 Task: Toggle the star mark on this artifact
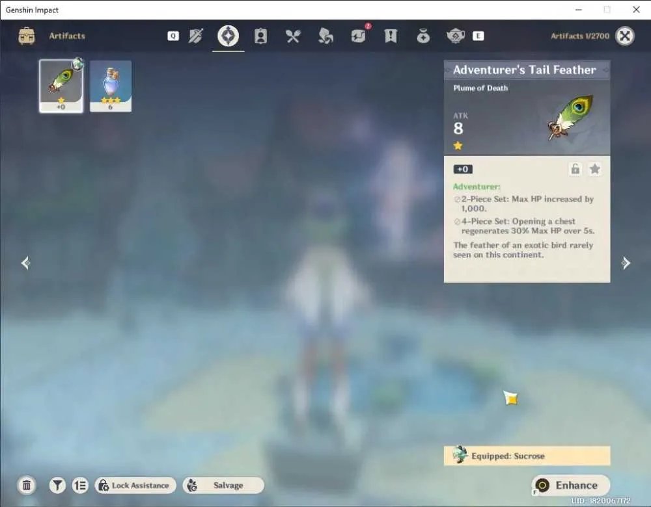point(594,169)
